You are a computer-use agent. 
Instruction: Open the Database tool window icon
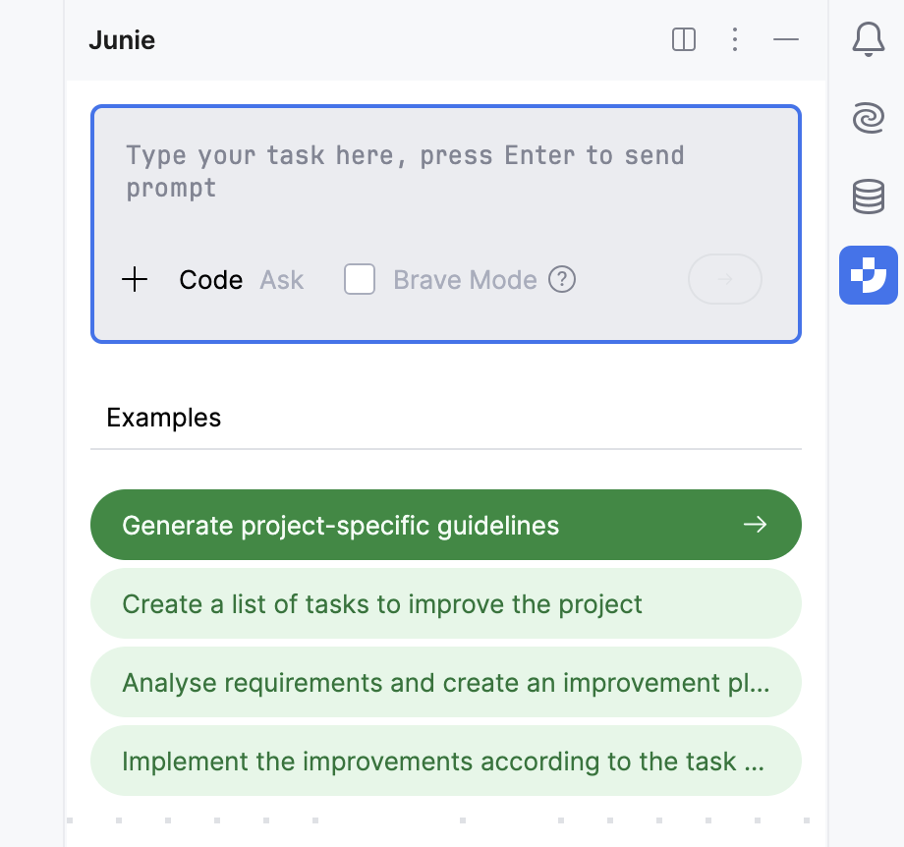pos(869,197)
